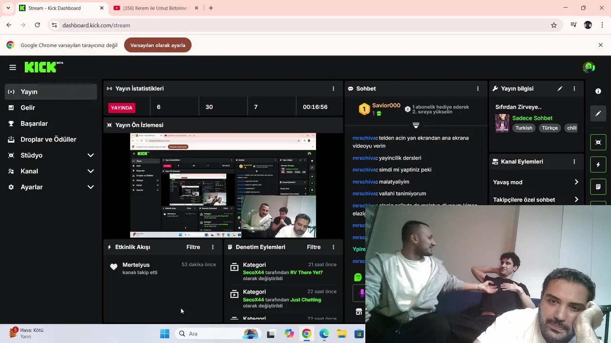This screenshot has width=611, height=343.
Task: Click Savior000 in chat leaderboard
Action: tap(386, 106)
